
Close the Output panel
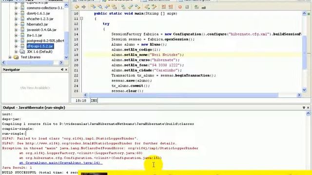(x=308, y=107)
